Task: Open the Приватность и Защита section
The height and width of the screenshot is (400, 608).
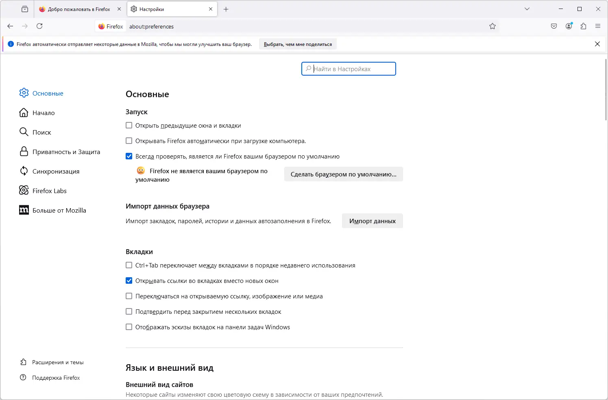Action: (x=66, y=152)
